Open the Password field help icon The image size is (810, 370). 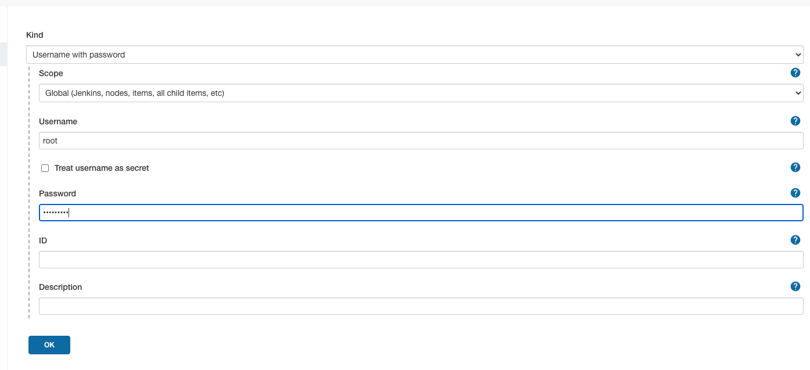point(795,193)
